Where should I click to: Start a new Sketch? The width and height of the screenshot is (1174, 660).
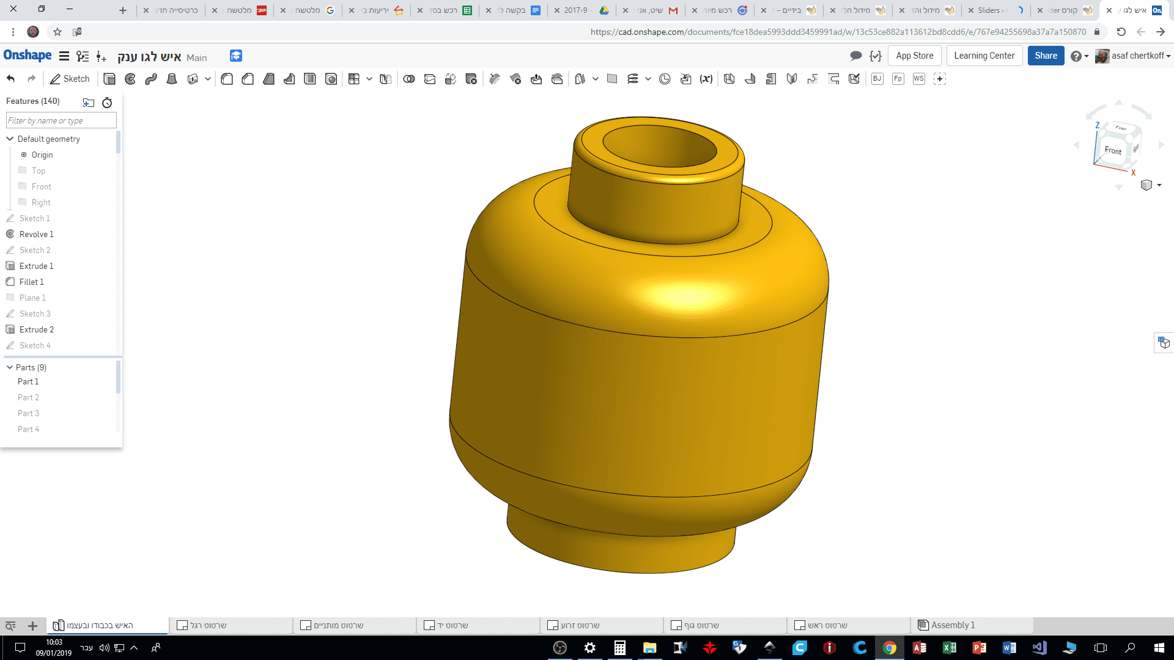70,79
